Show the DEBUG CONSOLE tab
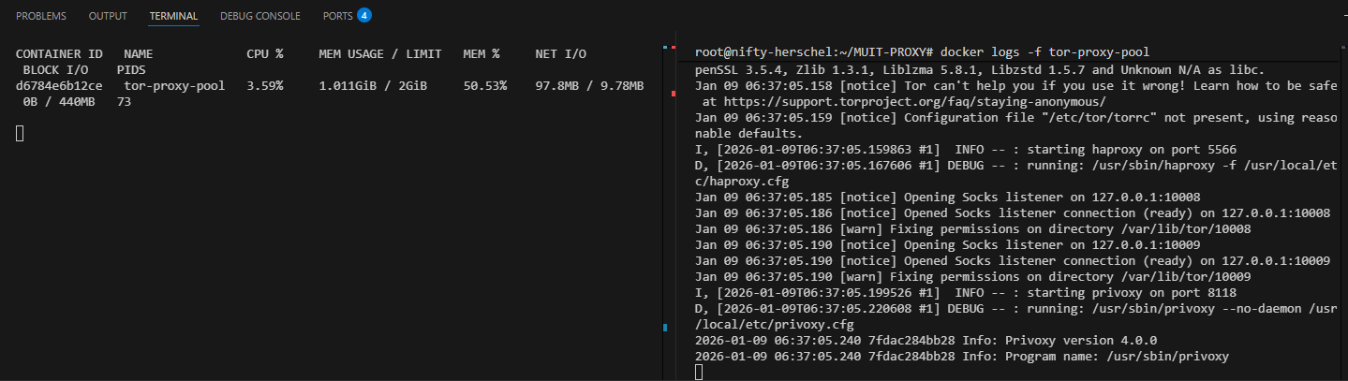This screenshot has height=381, width=1348. pos(260,16)
